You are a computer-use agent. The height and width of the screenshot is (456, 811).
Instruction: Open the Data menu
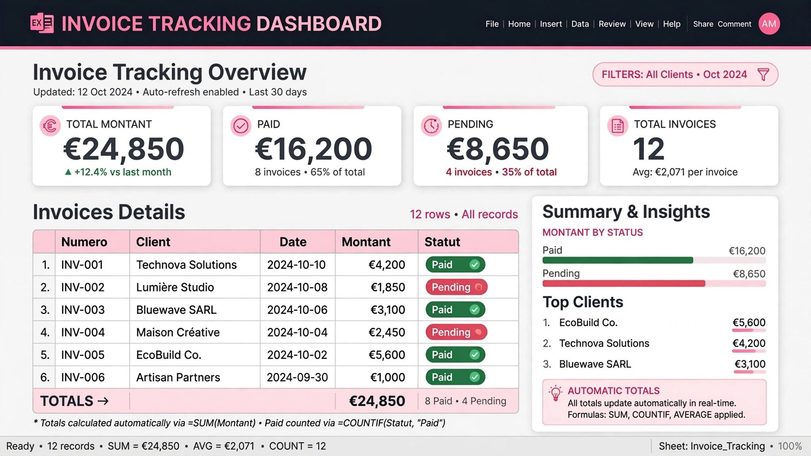click(x=580, y=24)
